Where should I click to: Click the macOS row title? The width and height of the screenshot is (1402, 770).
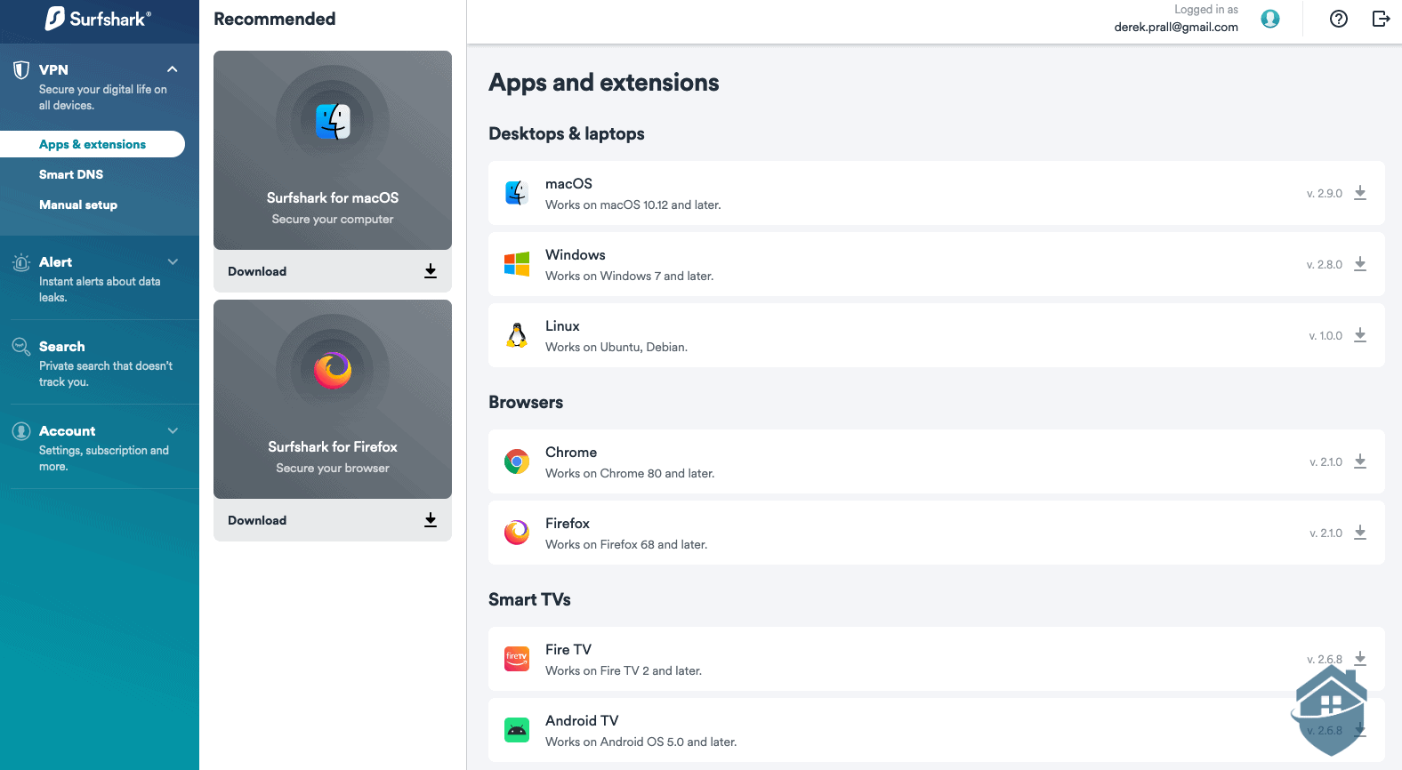click(568, 183)
